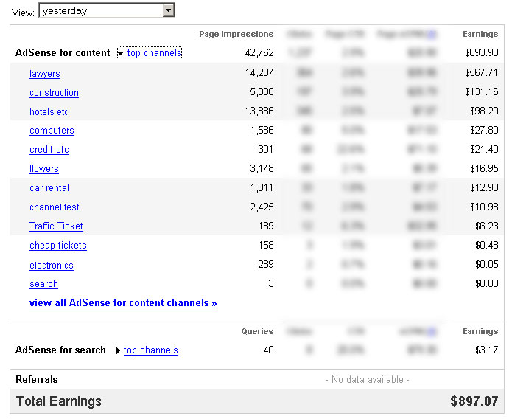Select channel test earnings $10.98
This screenshot has width=512, height=419.
484,207
